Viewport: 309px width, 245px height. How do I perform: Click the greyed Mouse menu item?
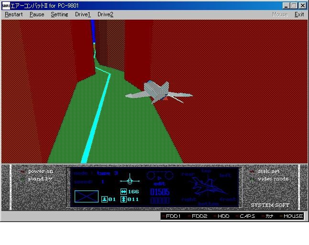point(280,14)
